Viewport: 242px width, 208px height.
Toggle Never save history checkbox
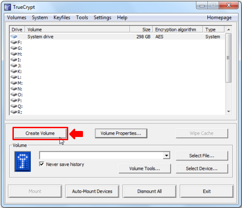click(41, 164)
